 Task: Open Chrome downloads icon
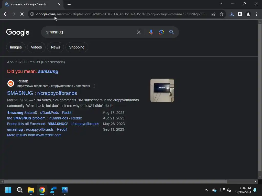pos(232,14)
